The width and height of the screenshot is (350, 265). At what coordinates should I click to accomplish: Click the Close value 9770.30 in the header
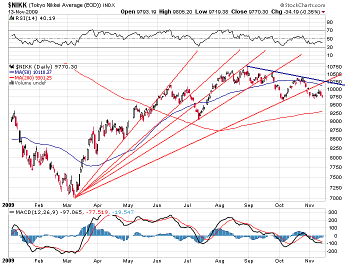click(x=258, y=11)
